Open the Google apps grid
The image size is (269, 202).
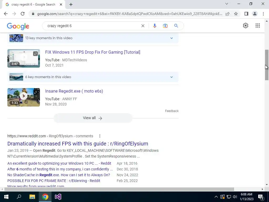click(257, 26)
